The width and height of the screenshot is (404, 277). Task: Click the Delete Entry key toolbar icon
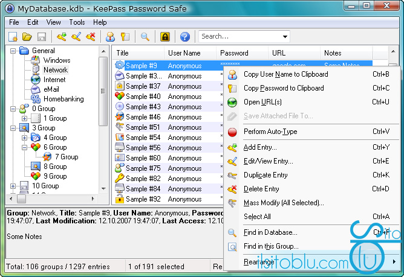click(x=91, y=37)
